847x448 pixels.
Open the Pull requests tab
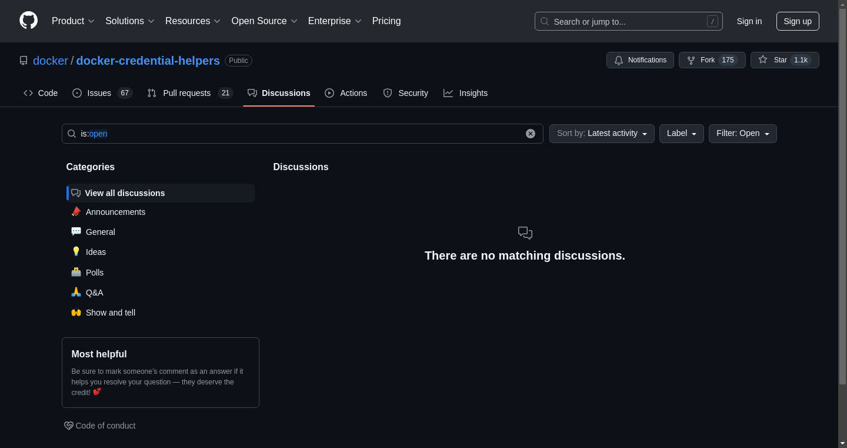[x=190, y=93]
